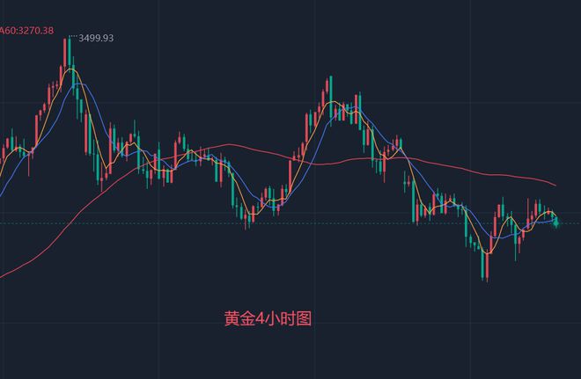Click the red long-wick candle near the left edge
This screenshot has width=581, height=379.
pyautogui.click(x=29, y=163)
